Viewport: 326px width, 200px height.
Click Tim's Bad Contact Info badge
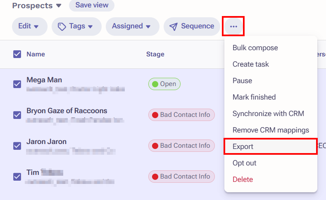click(181, 177)
